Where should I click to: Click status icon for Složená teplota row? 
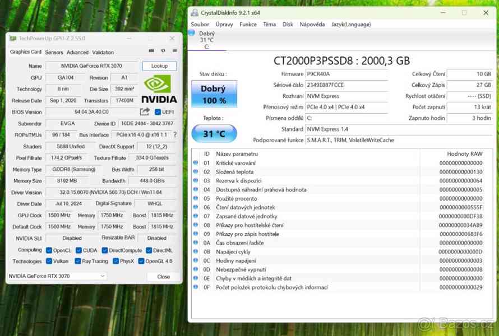tap(196, 172)
